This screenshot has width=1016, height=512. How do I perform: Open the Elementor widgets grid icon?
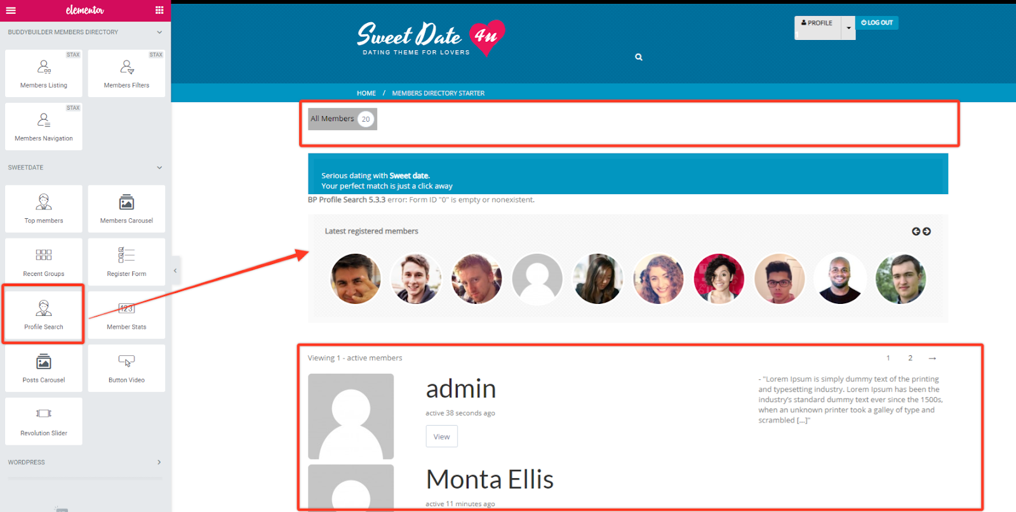[159, 10]
